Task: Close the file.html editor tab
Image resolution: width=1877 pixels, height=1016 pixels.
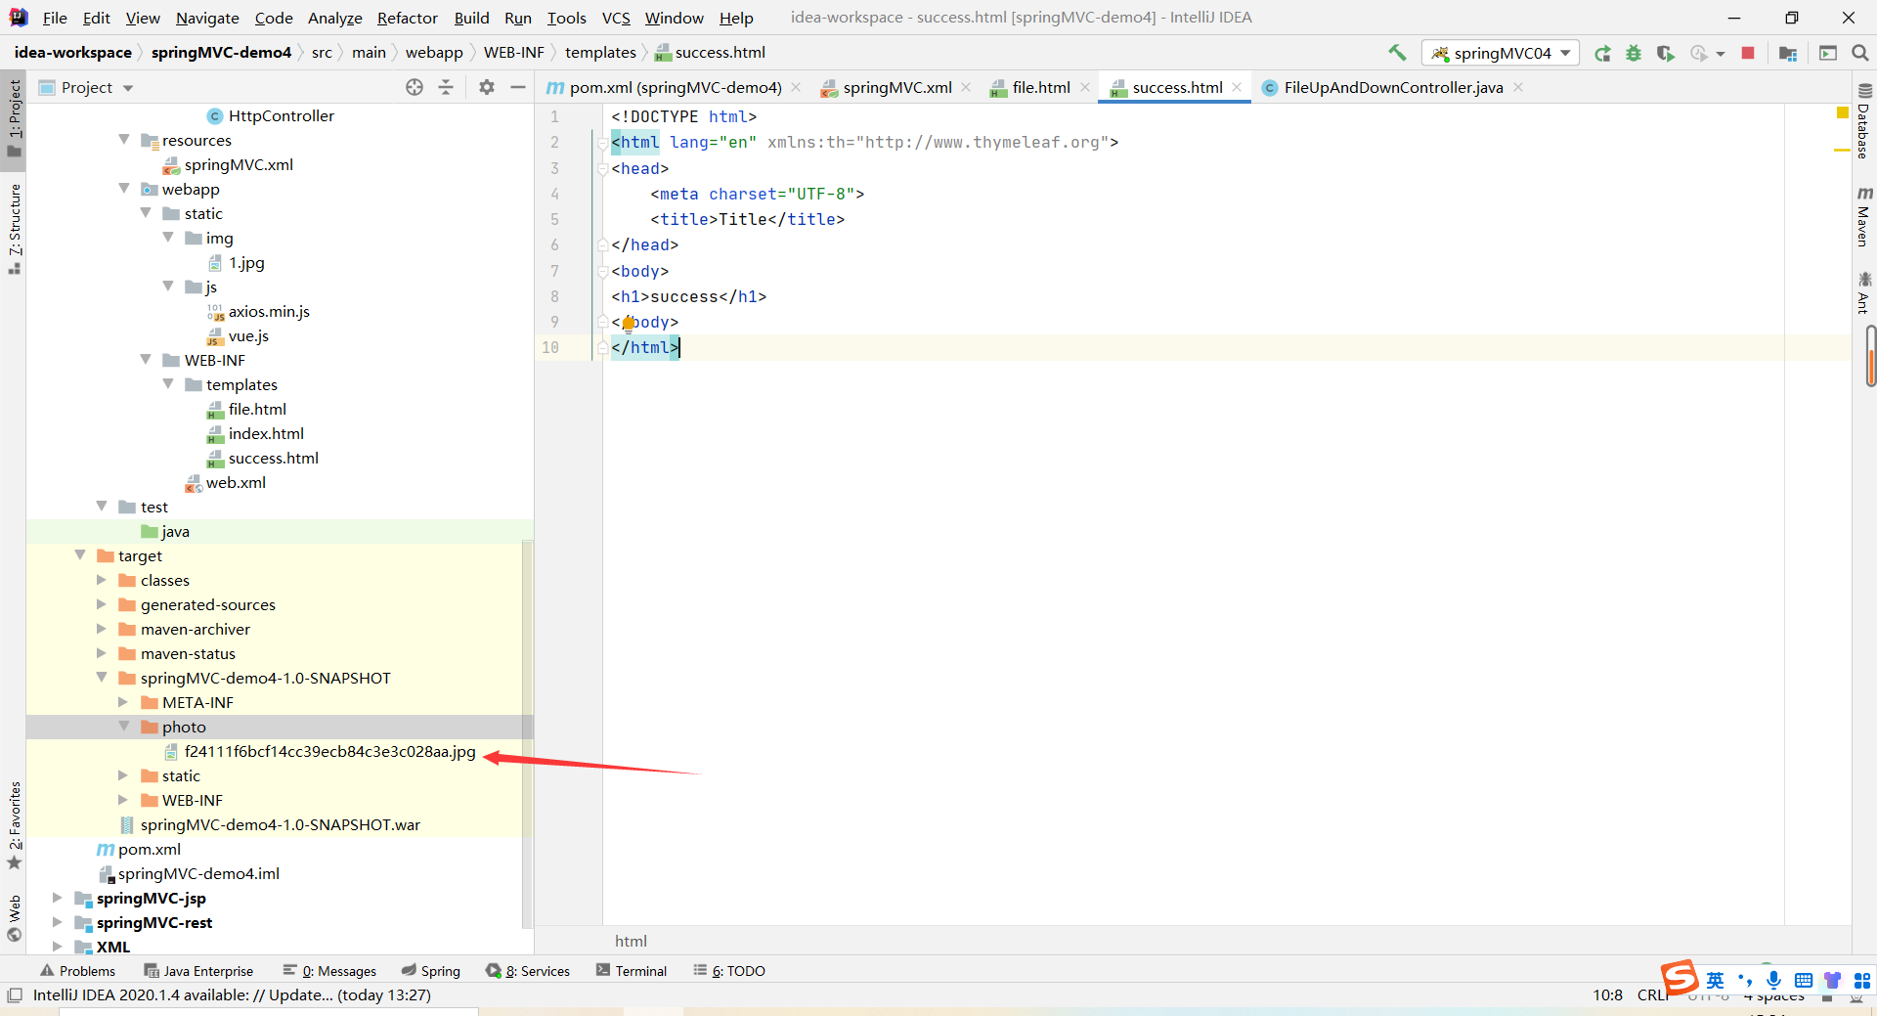Action: pyautogui.click(x=1085, y=87)
